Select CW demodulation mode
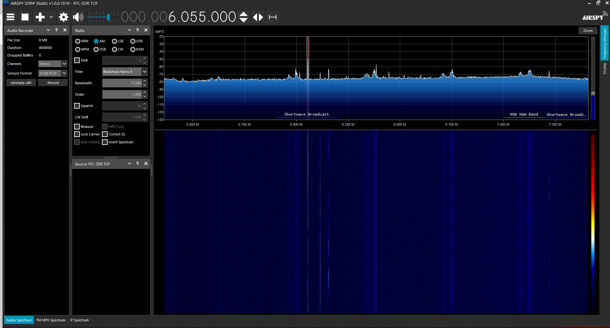The height and width of the screenshot is (328, 610). 118,49
